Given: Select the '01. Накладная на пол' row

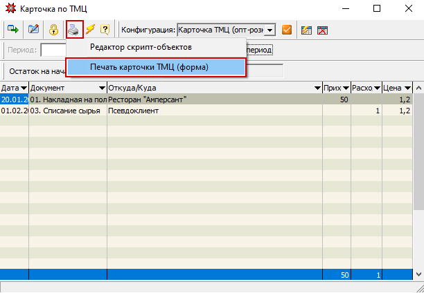Looking at the screenshot, I should click(x=68, y=100).
